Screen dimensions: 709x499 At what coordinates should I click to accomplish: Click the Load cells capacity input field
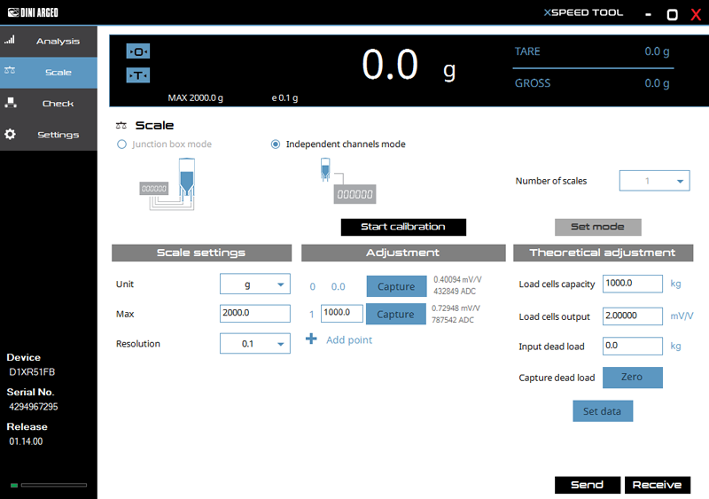tap(632, 284)
